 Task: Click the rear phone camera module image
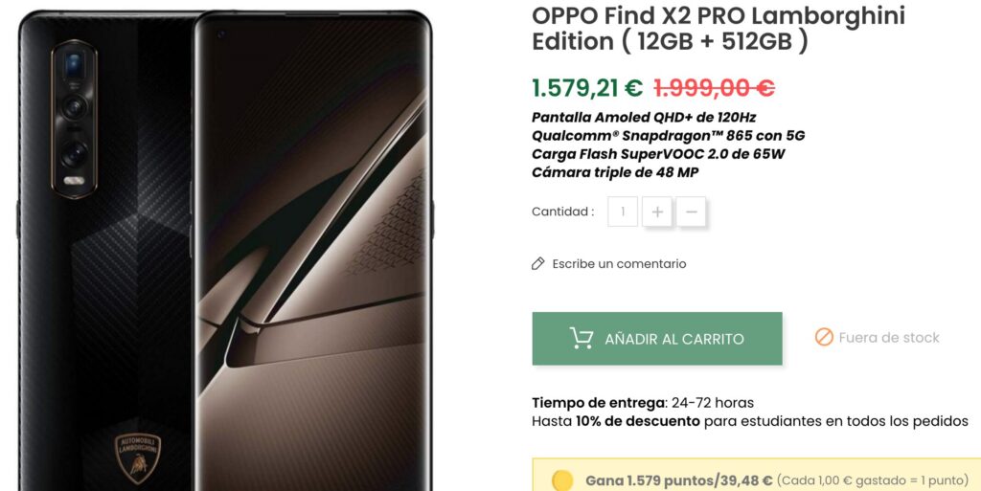click(x=74, y=119)
